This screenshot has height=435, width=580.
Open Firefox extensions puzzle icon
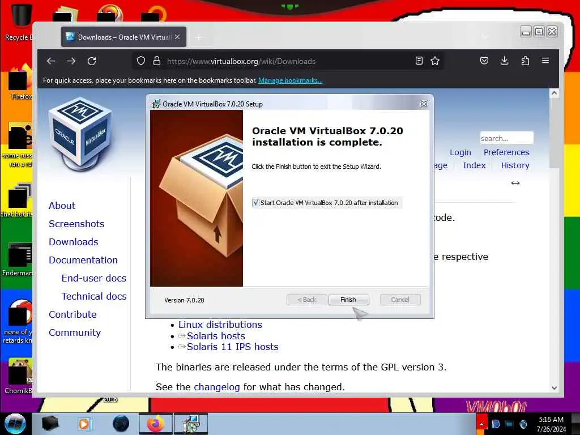point(525,61)
